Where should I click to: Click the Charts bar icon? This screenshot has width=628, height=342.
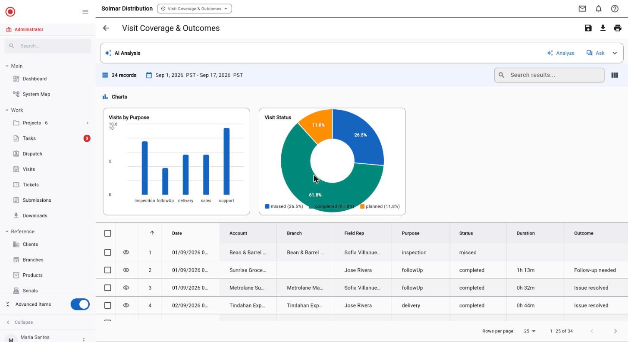pos(105,97)
